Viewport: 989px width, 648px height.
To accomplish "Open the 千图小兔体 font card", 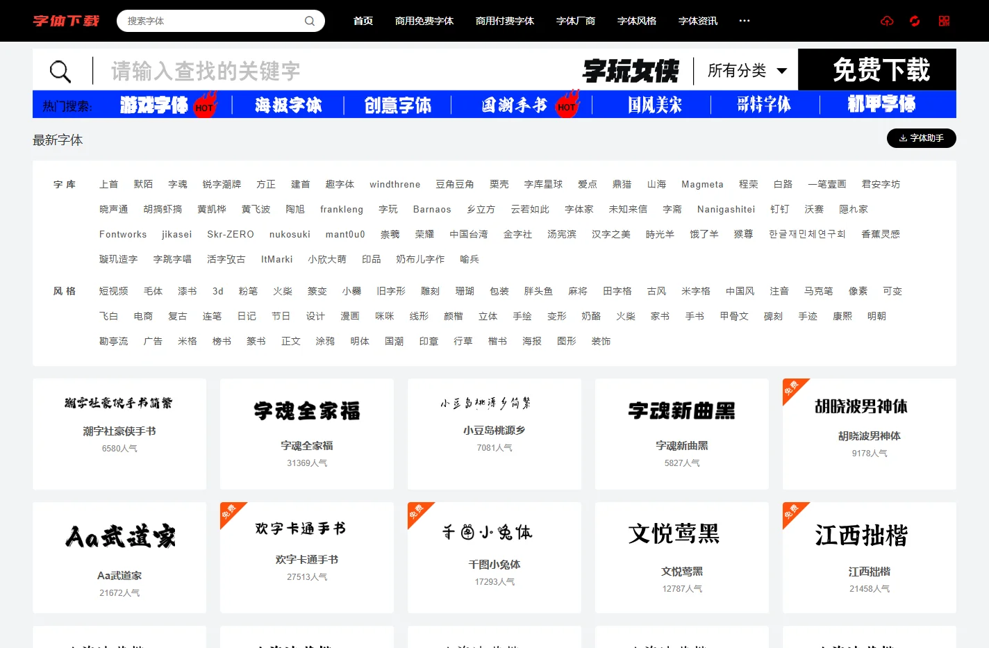I will pyautogui.click(x=495, y=558).
